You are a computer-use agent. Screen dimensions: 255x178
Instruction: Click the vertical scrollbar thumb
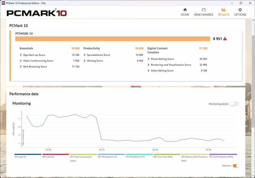(x=253, y=81)
